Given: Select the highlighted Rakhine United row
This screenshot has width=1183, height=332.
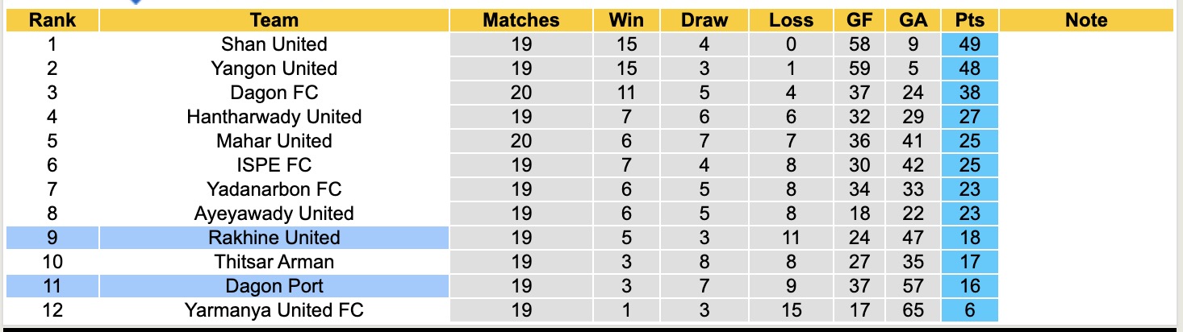Looking at the screenshot, I should (x=274, y=238).
